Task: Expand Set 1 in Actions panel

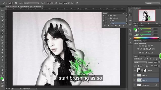Action: 108,15
